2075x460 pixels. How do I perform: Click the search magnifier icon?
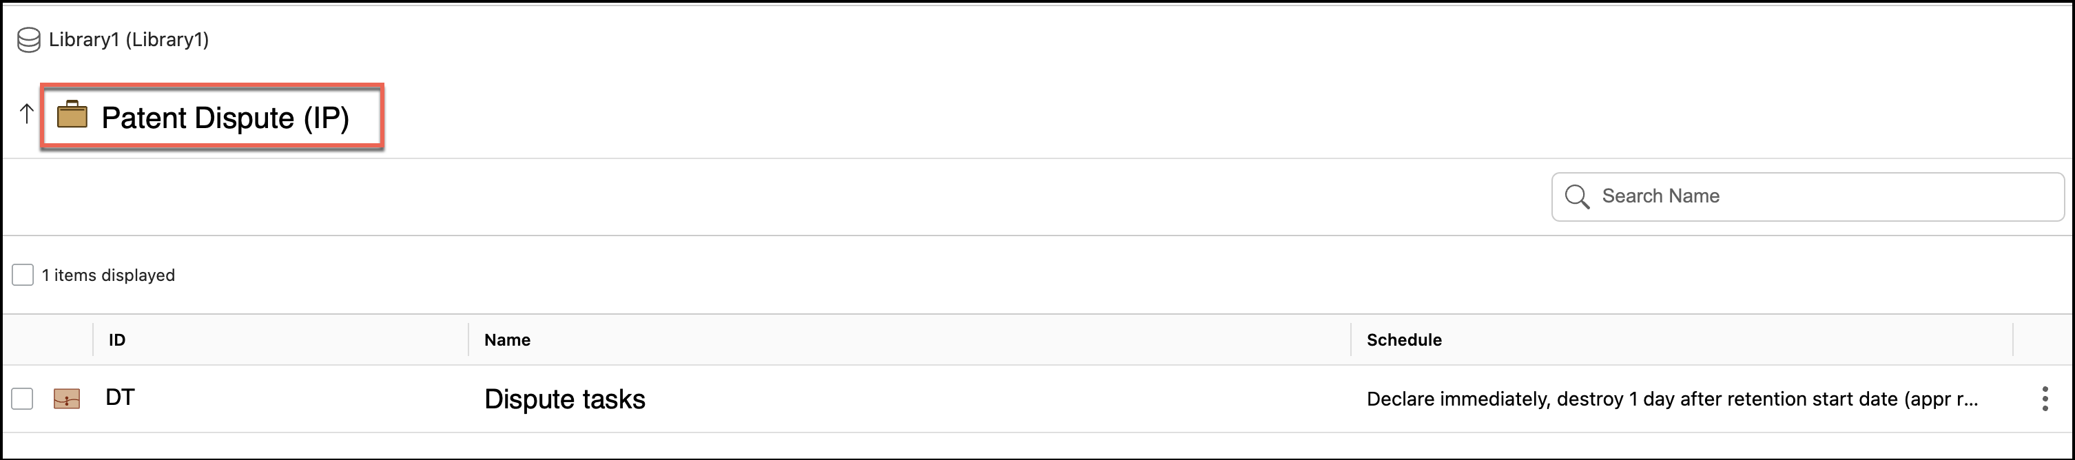[x=1576, y=196]
